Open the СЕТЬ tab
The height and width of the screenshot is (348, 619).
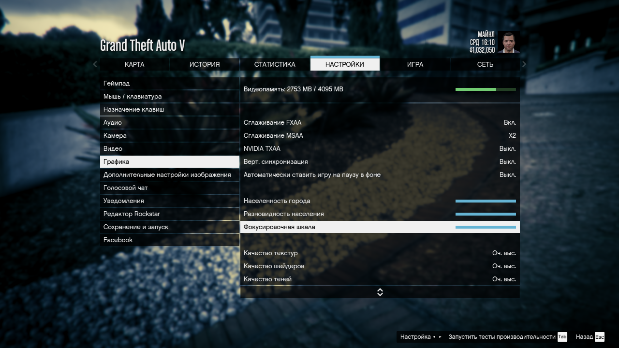pos(485,64)
